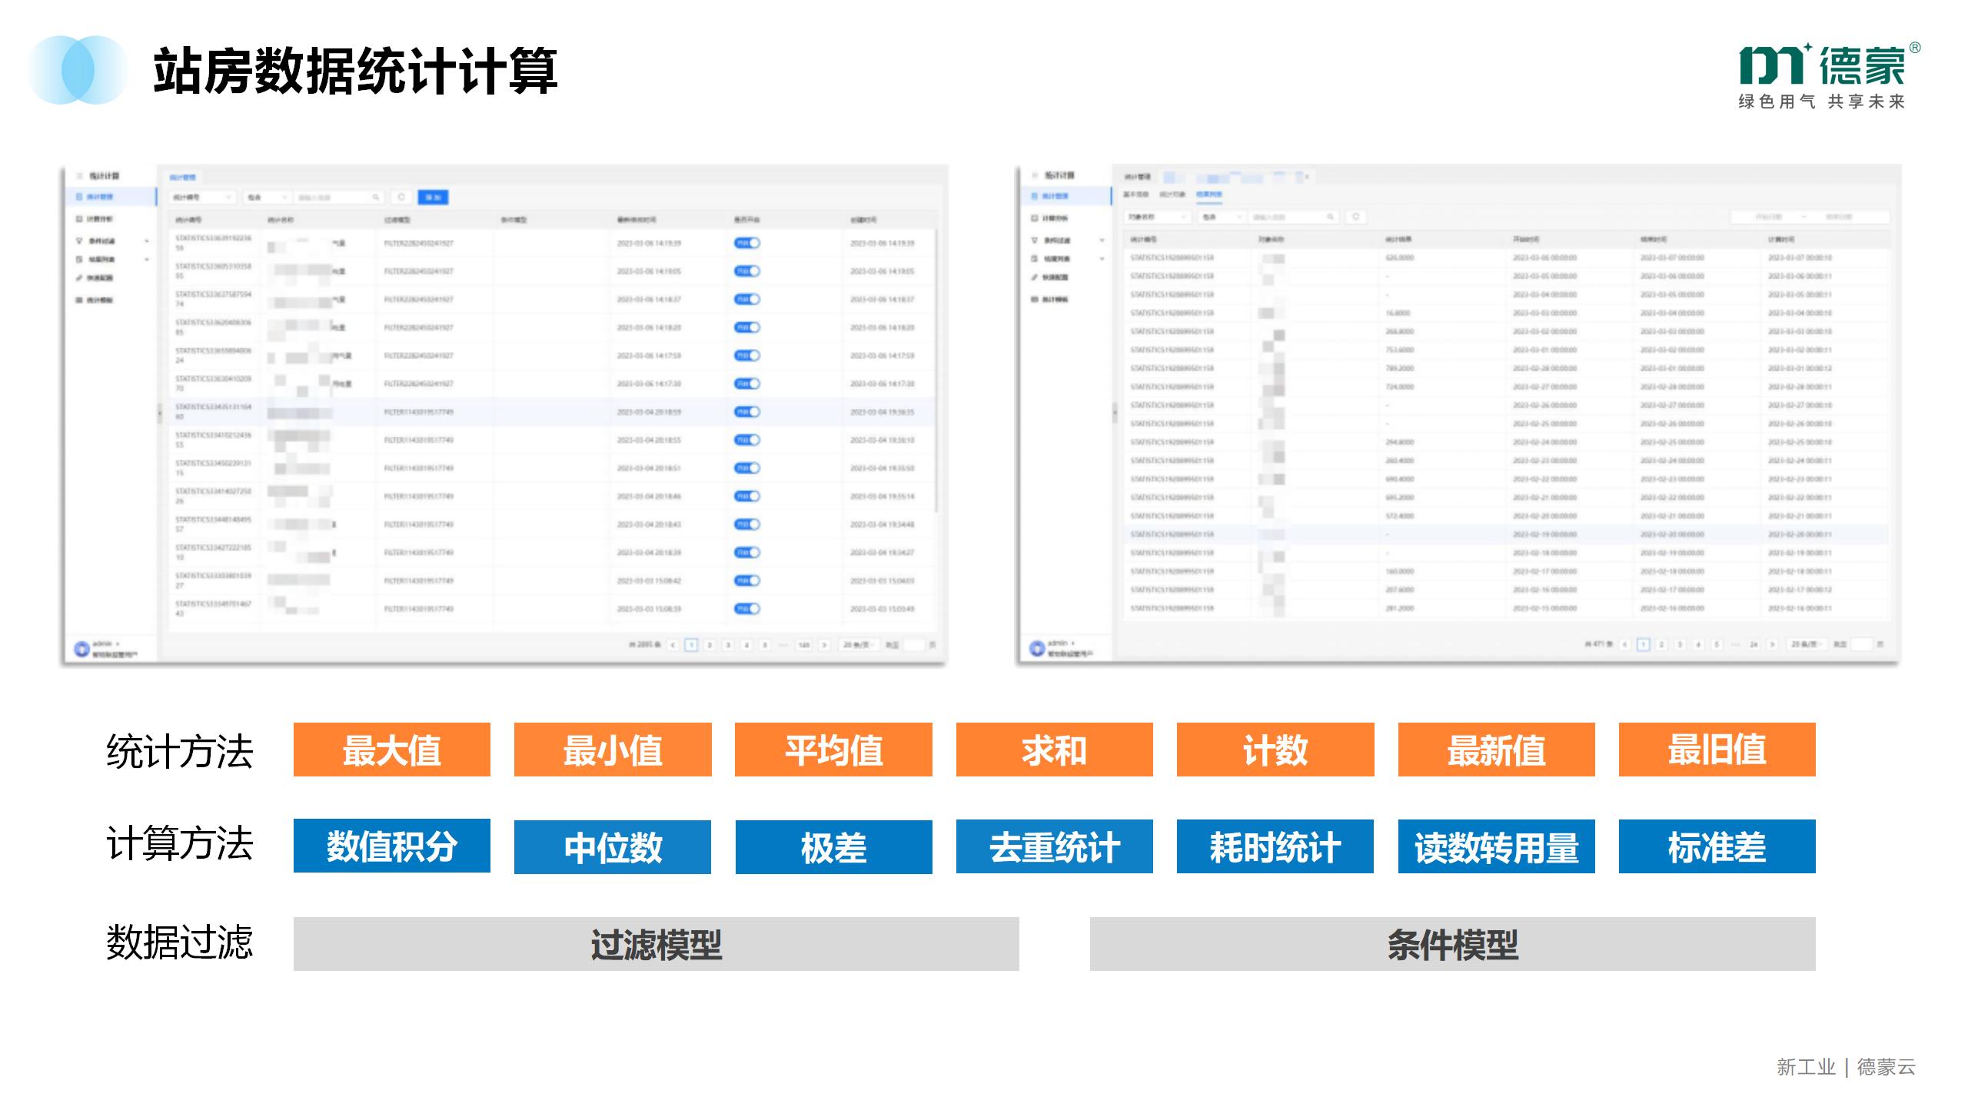Select the 统计对象 tab in right screenshot

click(1172, 194)
